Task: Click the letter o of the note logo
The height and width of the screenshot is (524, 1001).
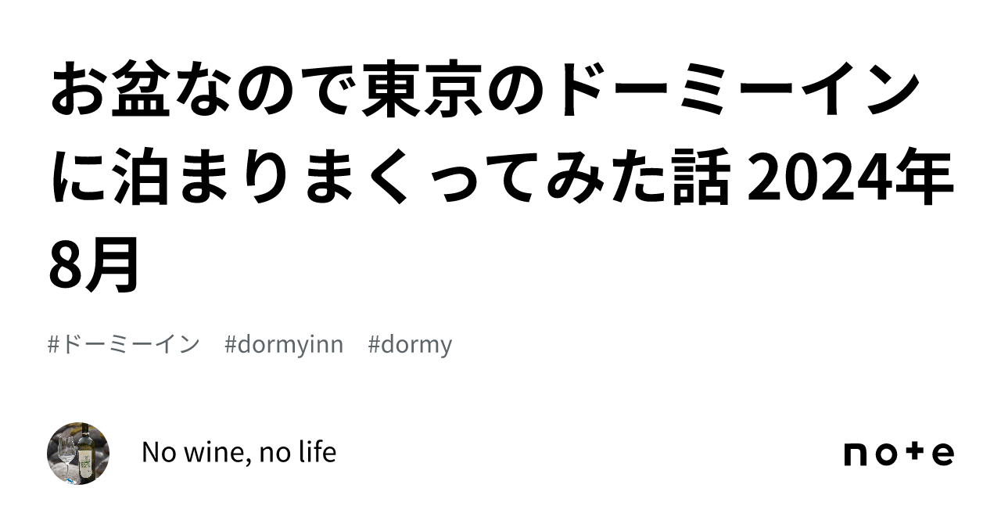Action: click(887, 456)
